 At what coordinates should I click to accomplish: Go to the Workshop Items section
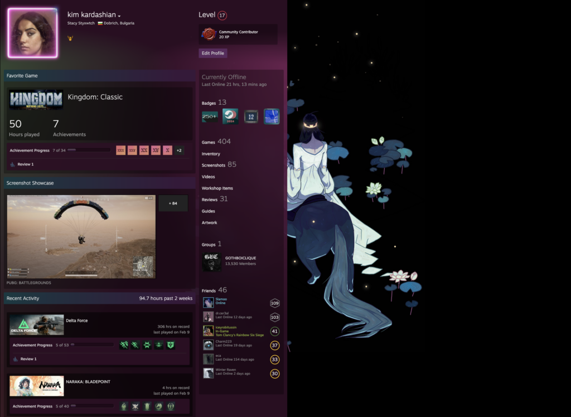(217, 188)
